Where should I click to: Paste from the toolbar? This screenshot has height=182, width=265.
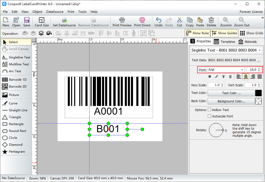click(200, 22)
